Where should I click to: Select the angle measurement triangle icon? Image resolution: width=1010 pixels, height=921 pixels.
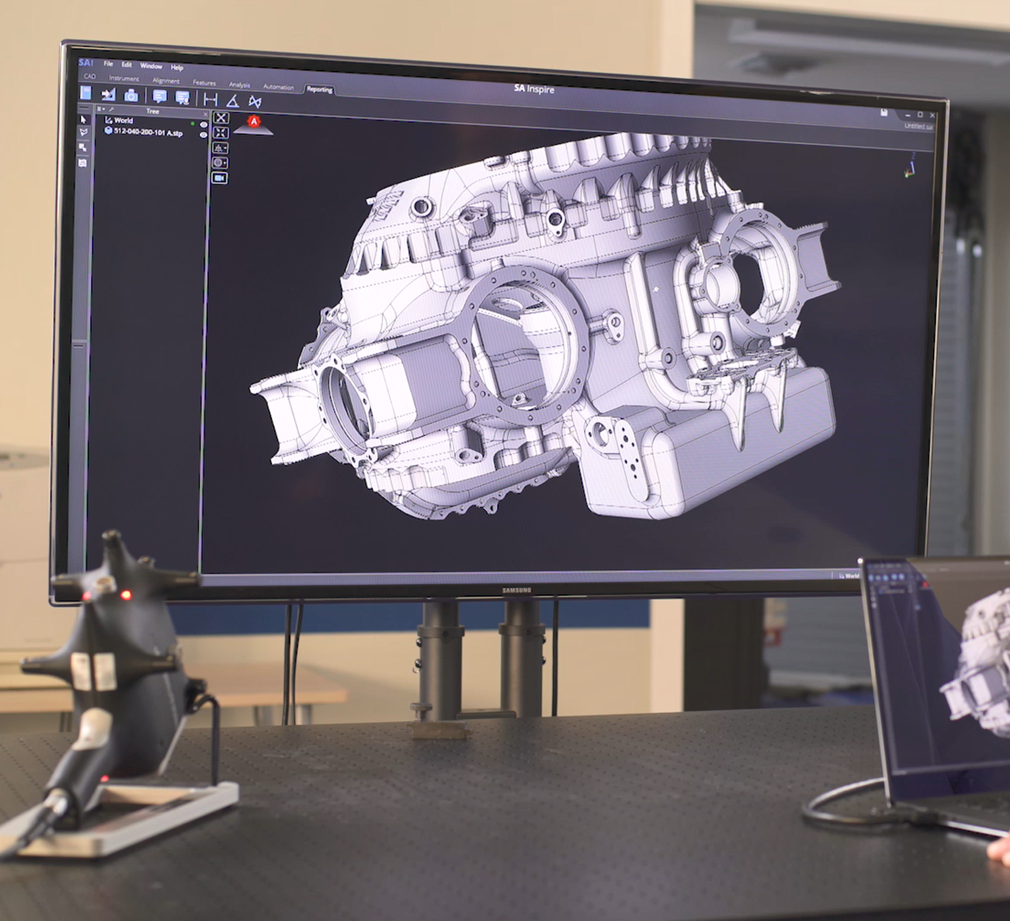click(x=232, y=101)
